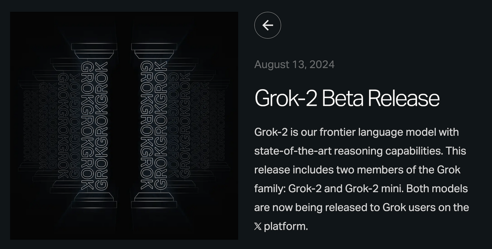Click the X platform logo glyph
492x249 pixels.
tap(258, 225)
